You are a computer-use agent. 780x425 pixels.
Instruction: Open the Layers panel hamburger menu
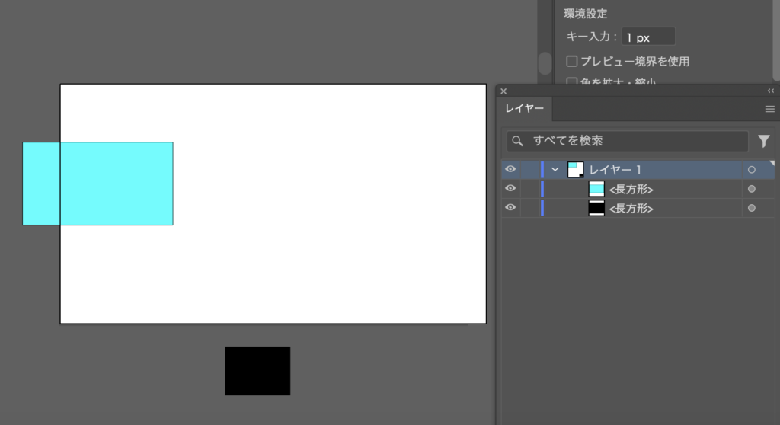[769, 109]
